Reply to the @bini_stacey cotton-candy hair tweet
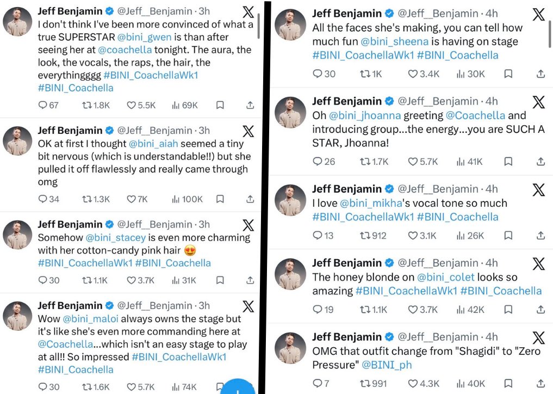Screen dimensions: 553x394 [x=43, y=280]
